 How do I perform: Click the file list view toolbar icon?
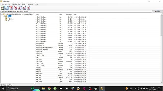tap(2, 8)
